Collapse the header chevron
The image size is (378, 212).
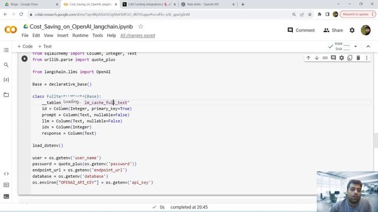click(x=368, y=47)
